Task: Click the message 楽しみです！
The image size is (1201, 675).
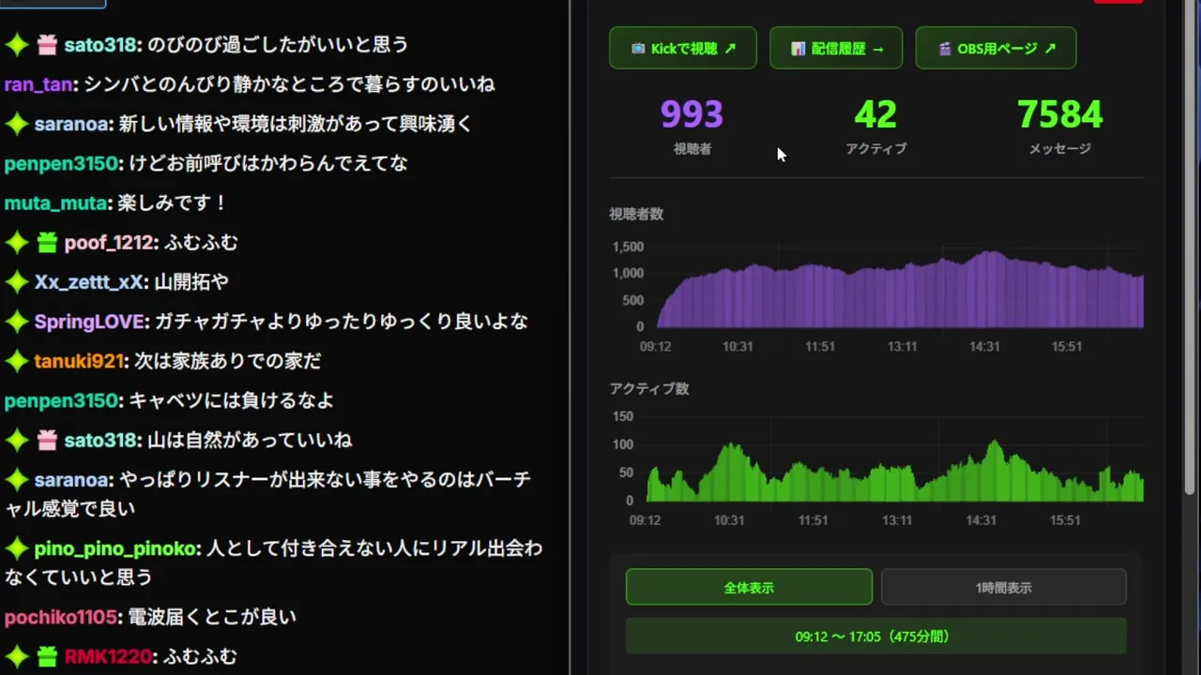Action: (172, 202)
